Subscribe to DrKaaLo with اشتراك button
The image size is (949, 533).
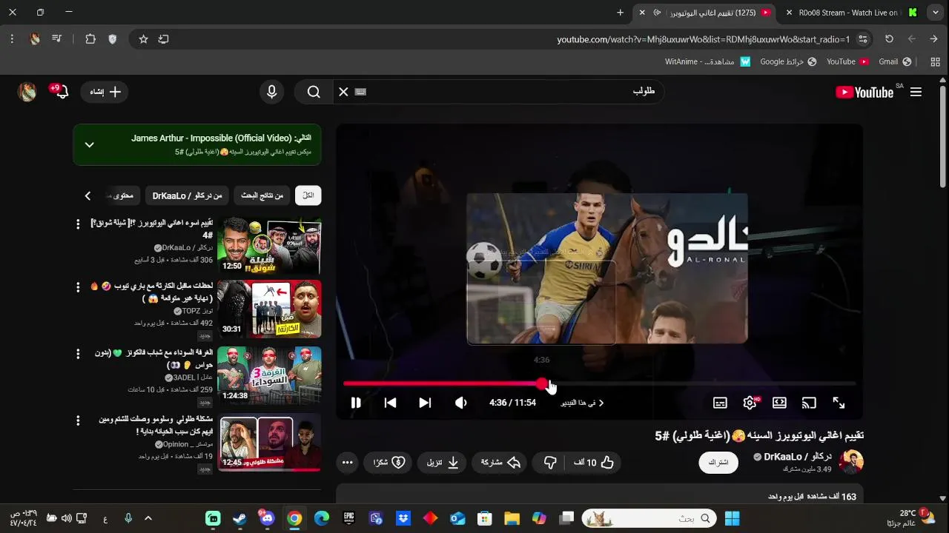(x=718, y=463)
